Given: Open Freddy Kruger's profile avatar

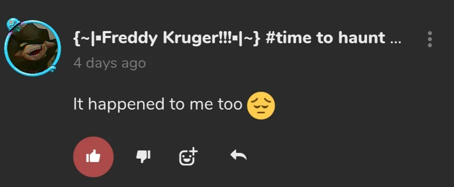Looking at the screenshot, I should (x=32, y=48).
